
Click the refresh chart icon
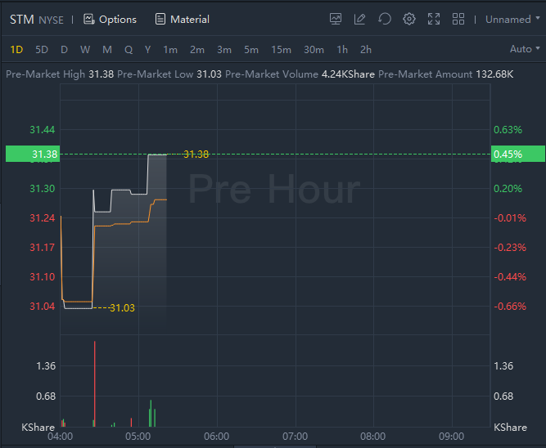[385, 19]
